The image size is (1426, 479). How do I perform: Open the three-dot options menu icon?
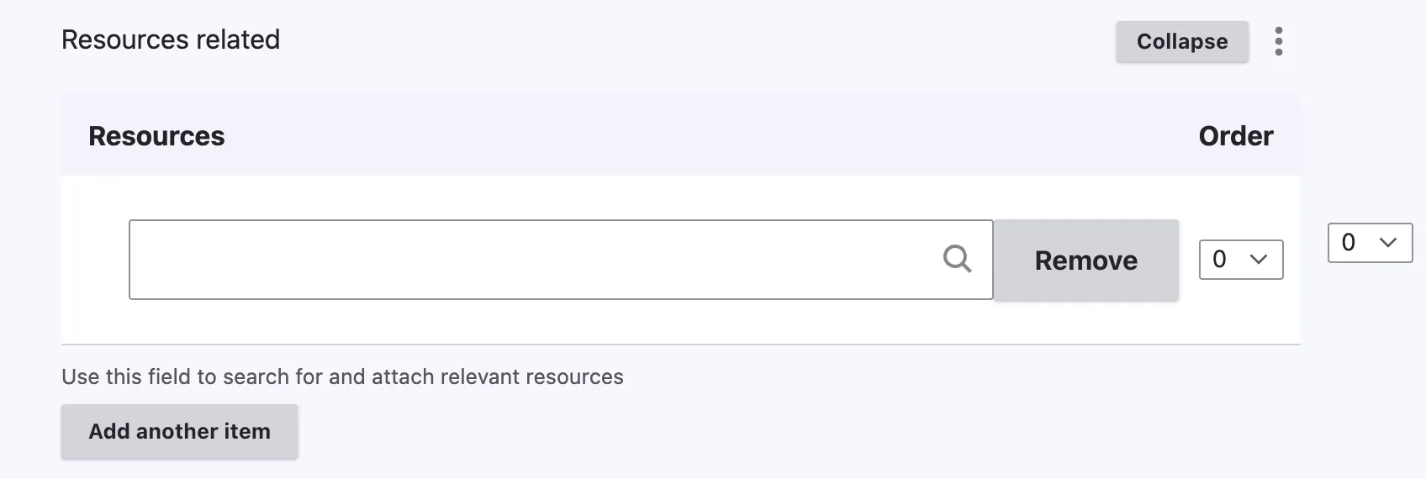tap(1278, 41)
